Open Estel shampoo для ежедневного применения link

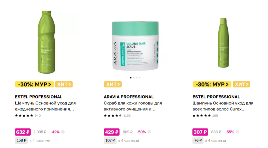pyautogui.click(x=45, y=106)
